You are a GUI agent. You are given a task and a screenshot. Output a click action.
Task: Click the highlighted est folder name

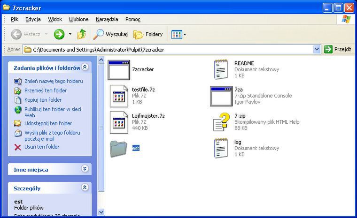(136, 148)
